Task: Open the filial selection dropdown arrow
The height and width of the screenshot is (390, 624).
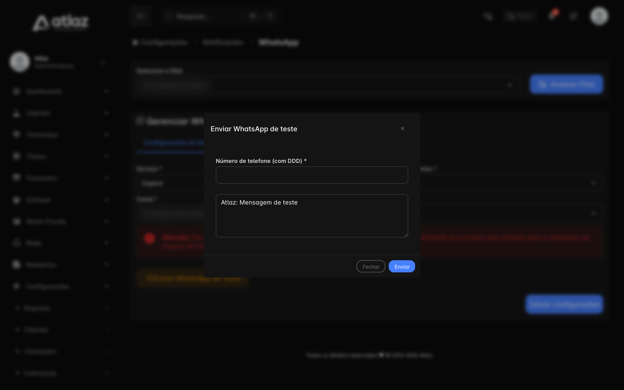Action: 510,85
